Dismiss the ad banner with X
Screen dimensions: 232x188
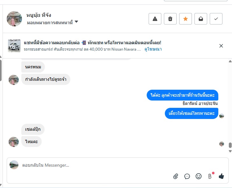[x=221, y=46]
